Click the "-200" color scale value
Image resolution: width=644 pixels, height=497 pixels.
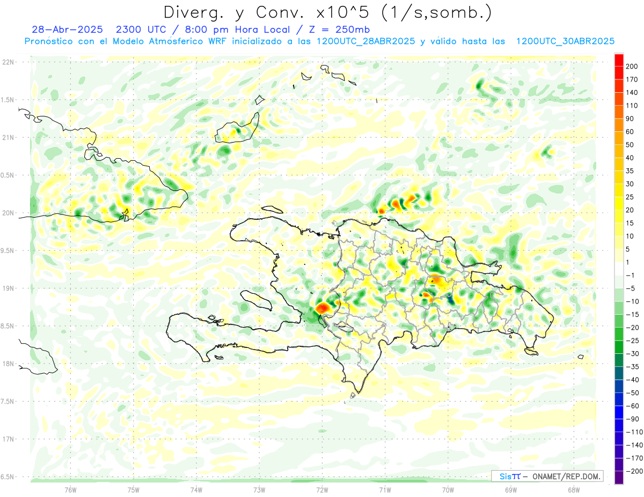point(635,471)
